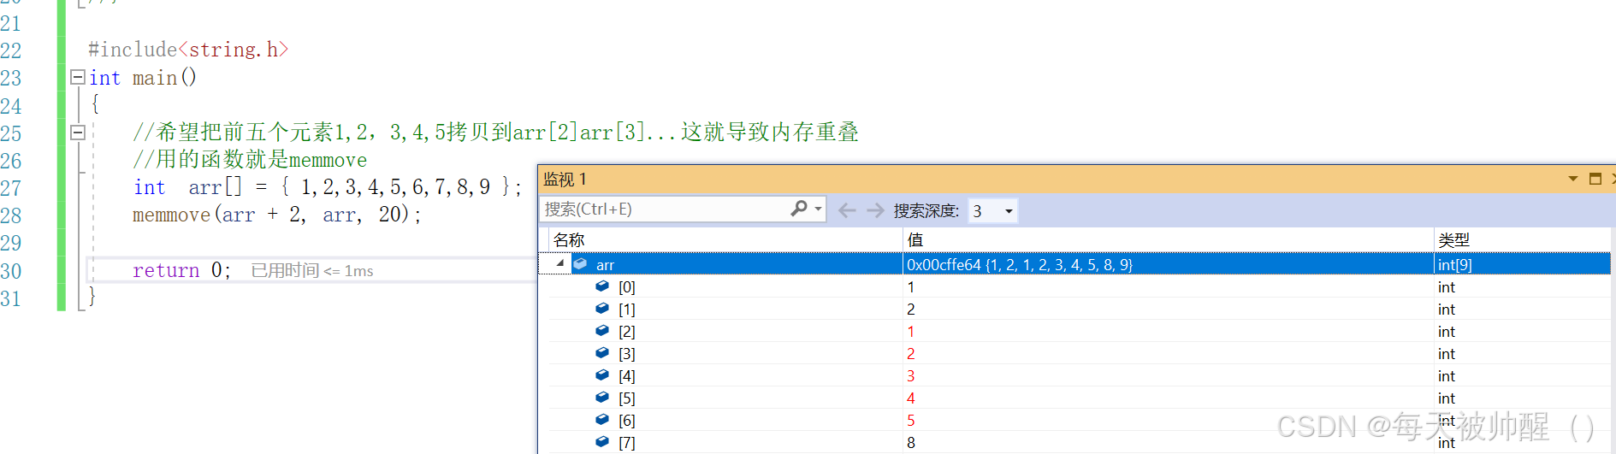Click the forward arrow in the watch search bar
This screenshot has height=454, width=1616.
tap(875, 210)
